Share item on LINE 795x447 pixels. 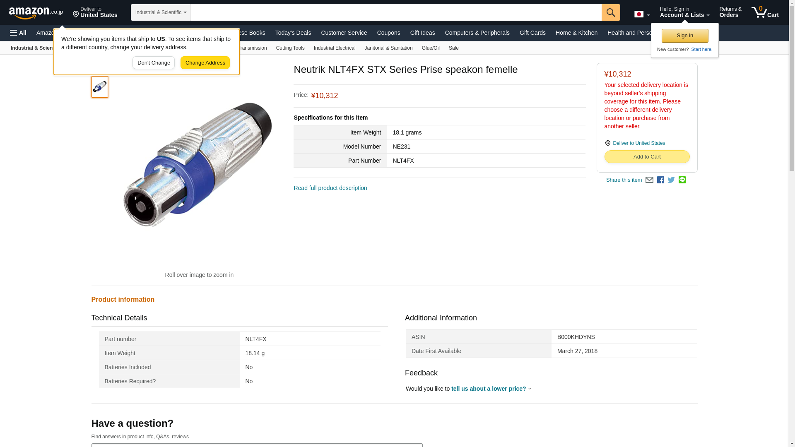point(682,180)
